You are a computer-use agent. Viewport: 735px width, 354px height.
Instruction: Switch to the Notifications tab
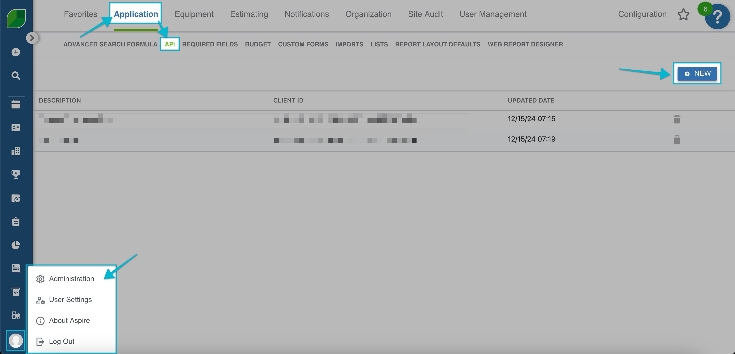tap(306, 14)
